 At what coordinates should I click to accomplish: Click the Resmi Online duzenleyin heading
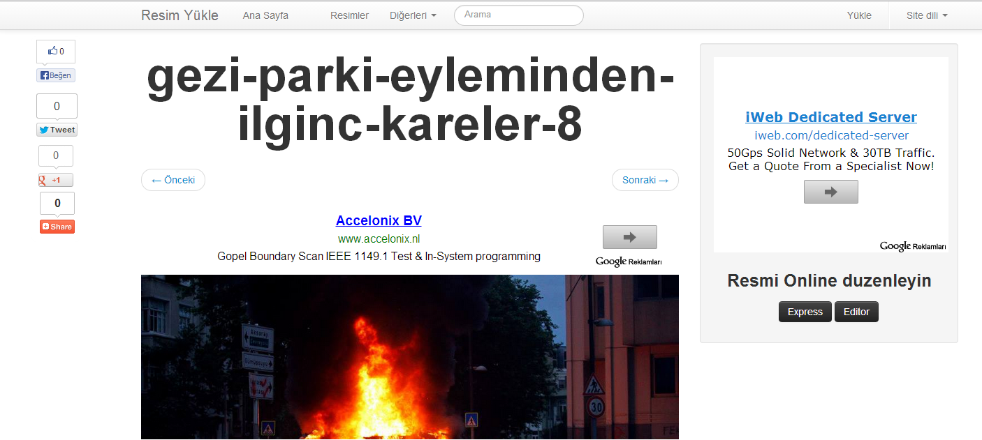click(829, 281)
